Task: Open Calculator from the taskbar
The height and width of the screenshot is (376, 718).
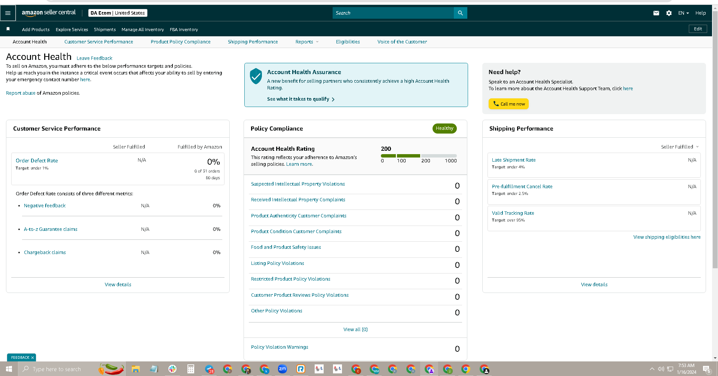Action: tap(190, 369)
